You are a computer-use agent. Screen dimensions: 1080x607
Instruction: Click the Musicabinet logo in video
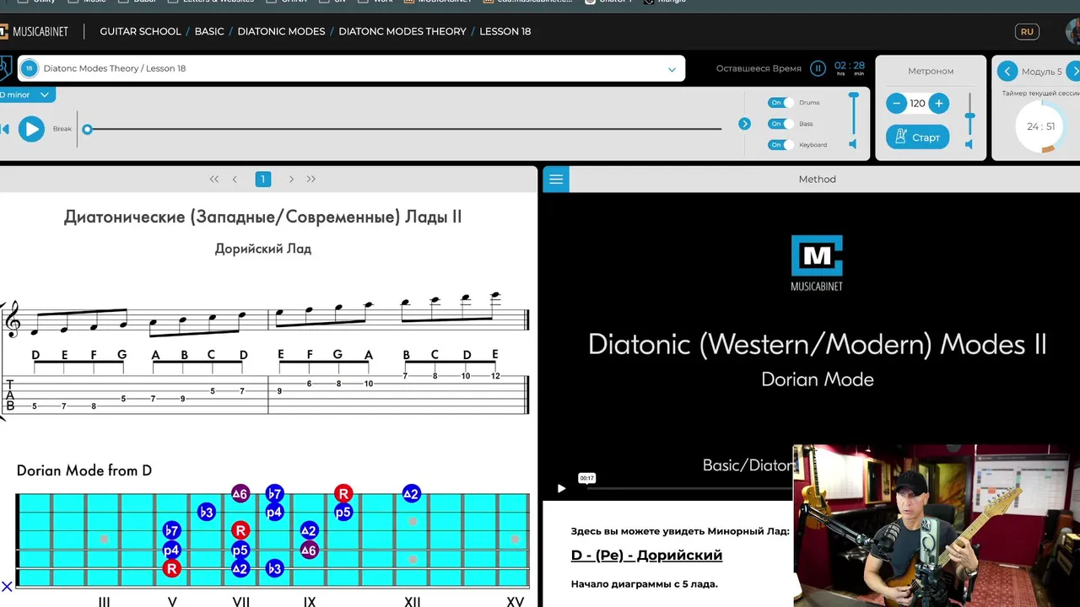click(817, 262)
